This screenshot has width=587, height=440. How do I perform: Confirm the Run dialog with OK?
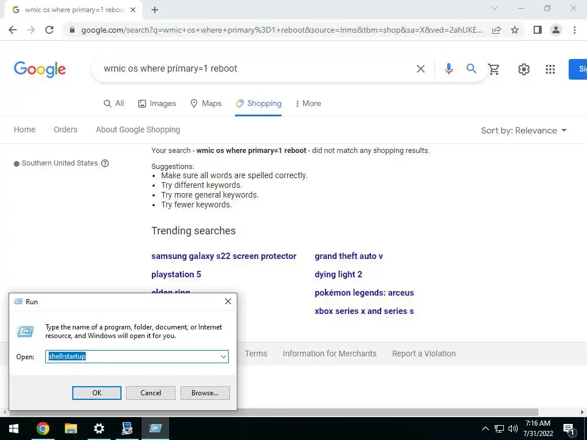pos(96,393)
